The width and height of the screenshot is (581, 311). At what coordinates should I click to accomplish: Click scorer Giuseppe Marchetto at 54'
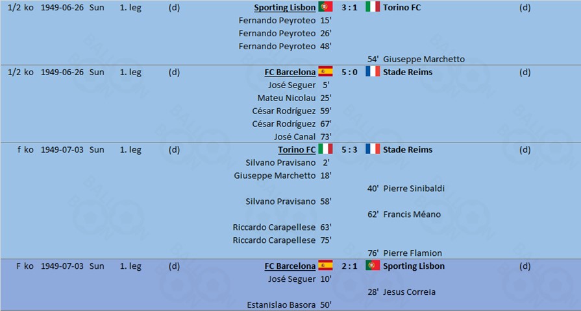423,59
